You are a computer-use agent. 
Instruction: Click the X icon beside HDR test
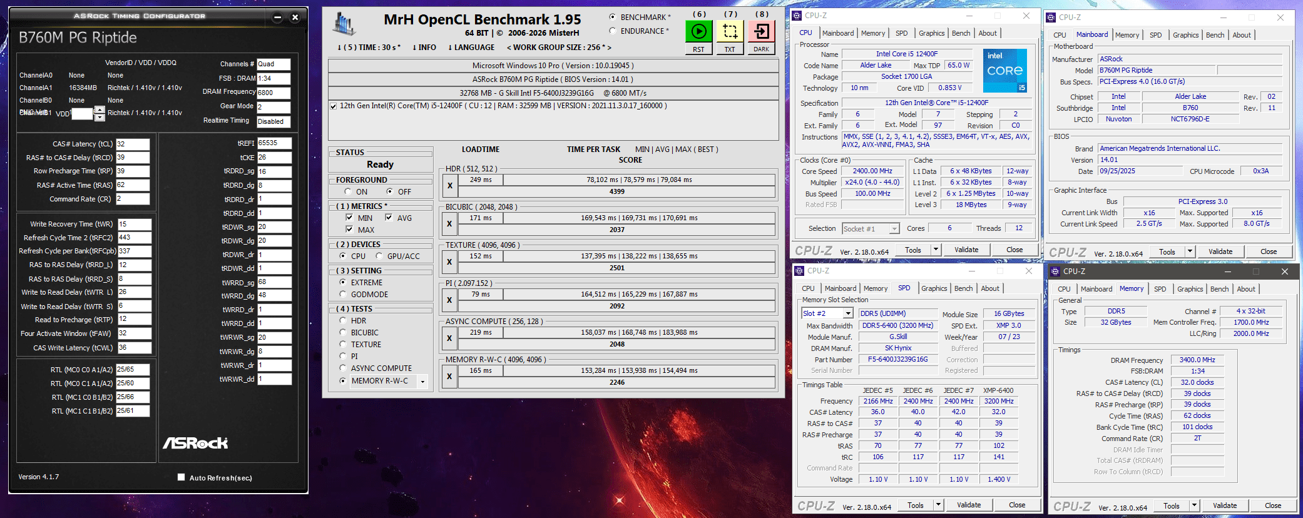click(x=449, y=186)
